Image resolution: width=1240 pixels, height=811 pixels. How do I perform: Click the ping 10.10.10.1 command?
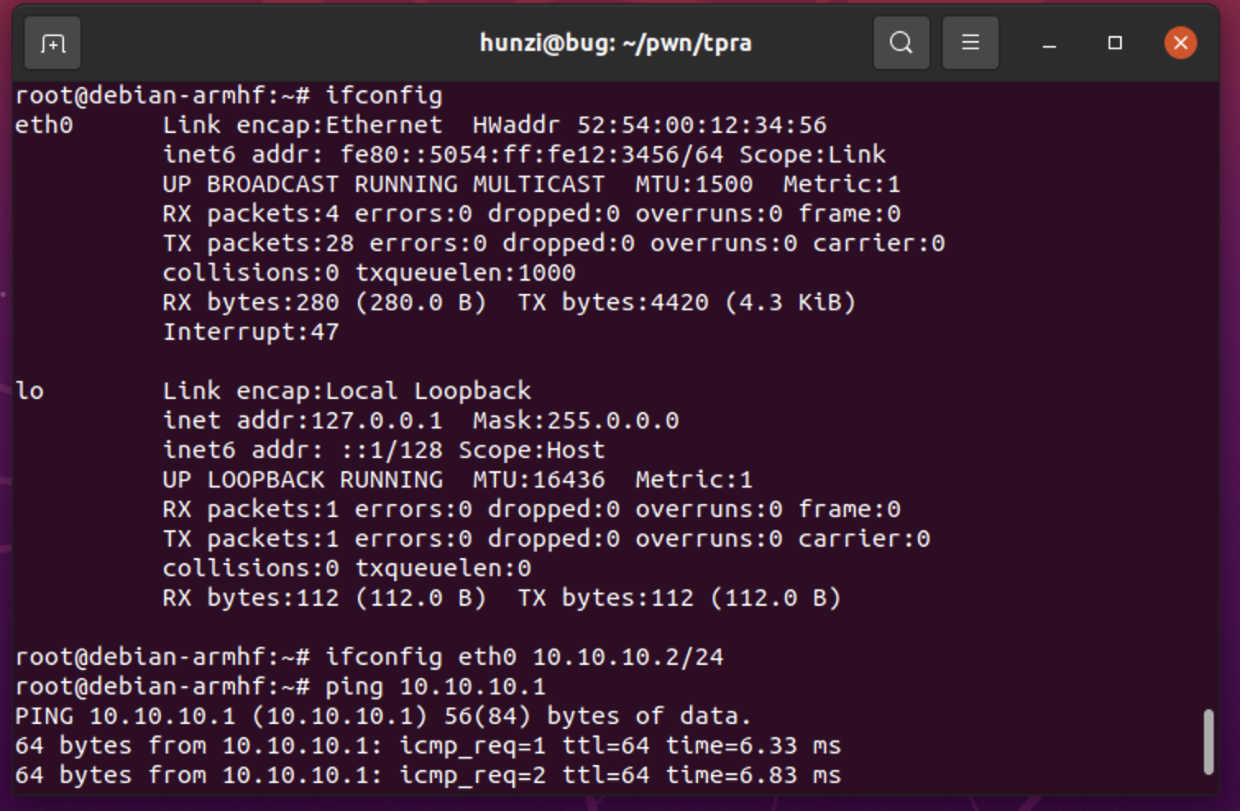(x=435, y=686)
